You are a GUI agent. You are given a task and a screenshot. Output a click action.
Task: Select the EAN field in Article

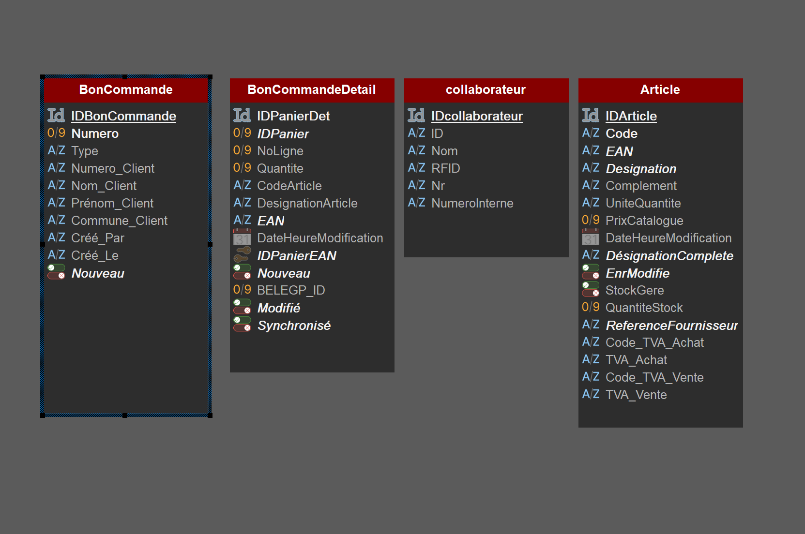(x=619, y=151)
